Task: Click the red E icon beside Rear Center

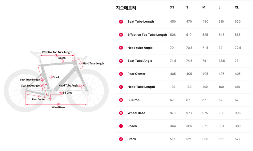Action: [x=121, y=74]
